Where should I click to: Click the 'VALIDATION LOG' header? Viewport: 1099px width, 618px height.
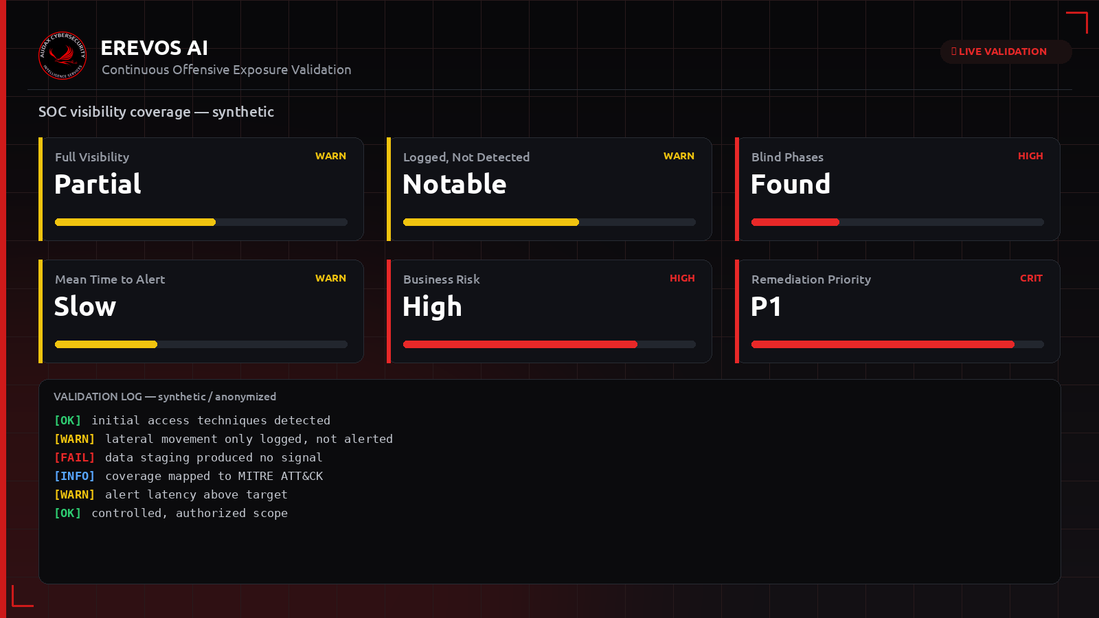165,397
